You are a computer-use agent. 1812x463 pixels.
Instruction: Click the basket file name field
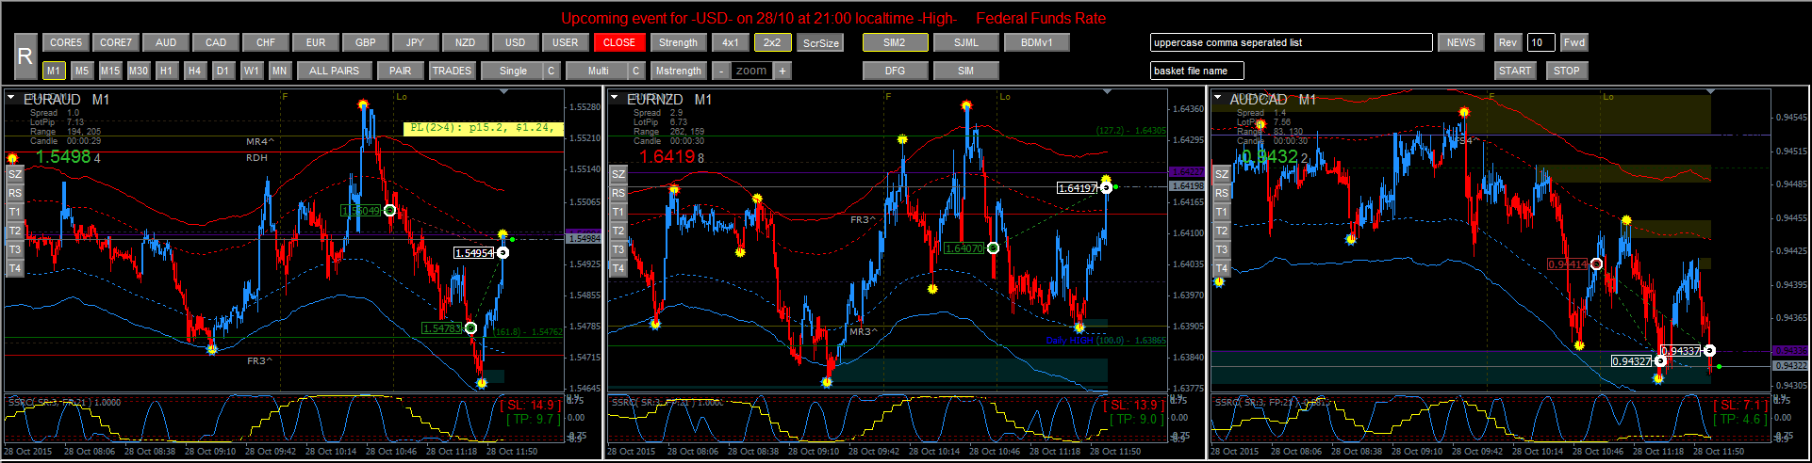(x=1197, y=71)
